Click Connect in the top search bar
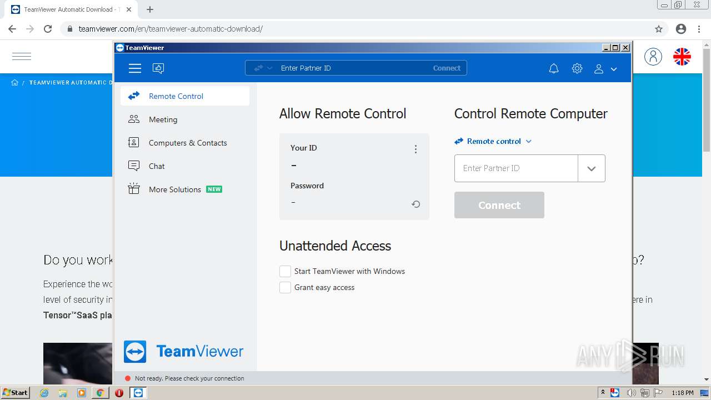The height and width of the screenshot is (400, 711). (447, 68)
